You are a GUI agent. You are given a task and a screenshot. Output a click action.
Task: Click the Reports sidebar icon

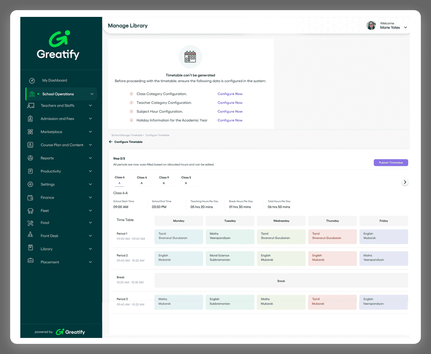point(30,158)
